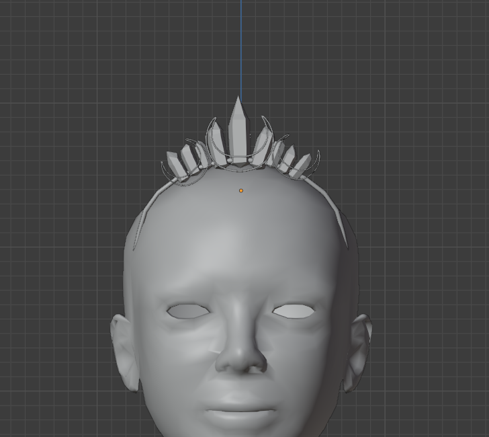The height and width of the screenshot is (437, 489).
Task: Click the nostril area under the nose
Action: tap(242, 370)
